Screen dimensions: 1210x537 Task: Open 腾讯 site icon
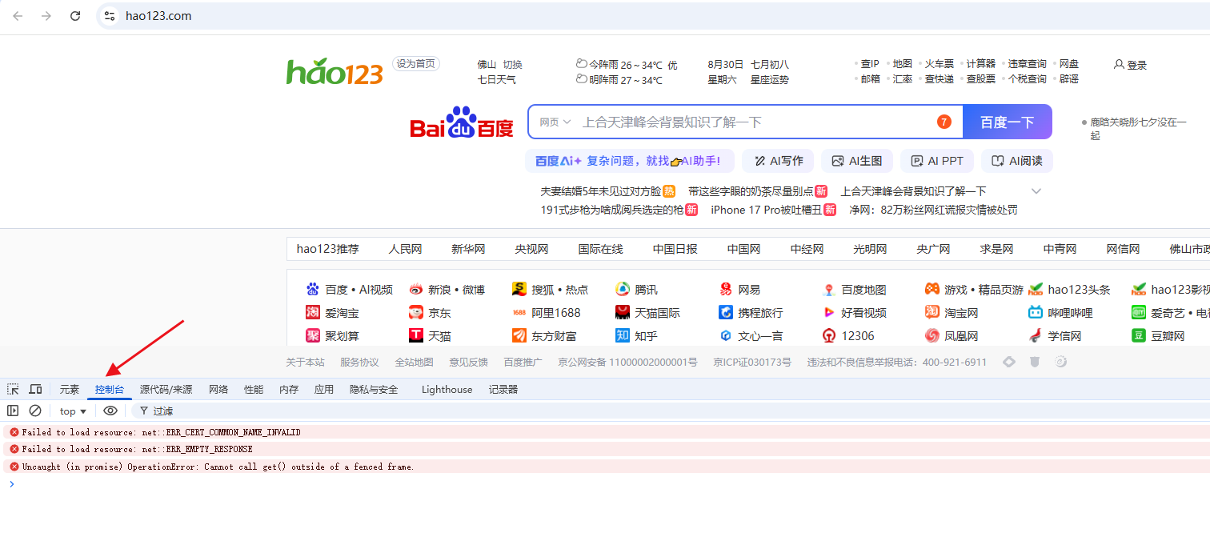623,289
